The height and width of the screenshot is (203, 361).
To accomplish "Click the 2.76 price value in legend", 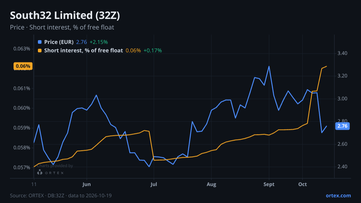I will [82, 42].
